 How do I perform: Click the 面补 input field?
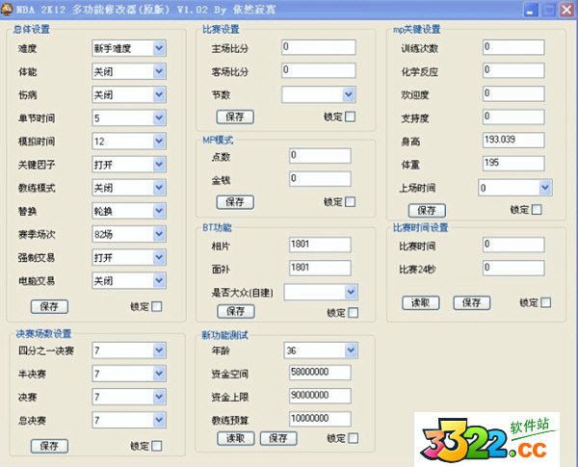[320, 268]
